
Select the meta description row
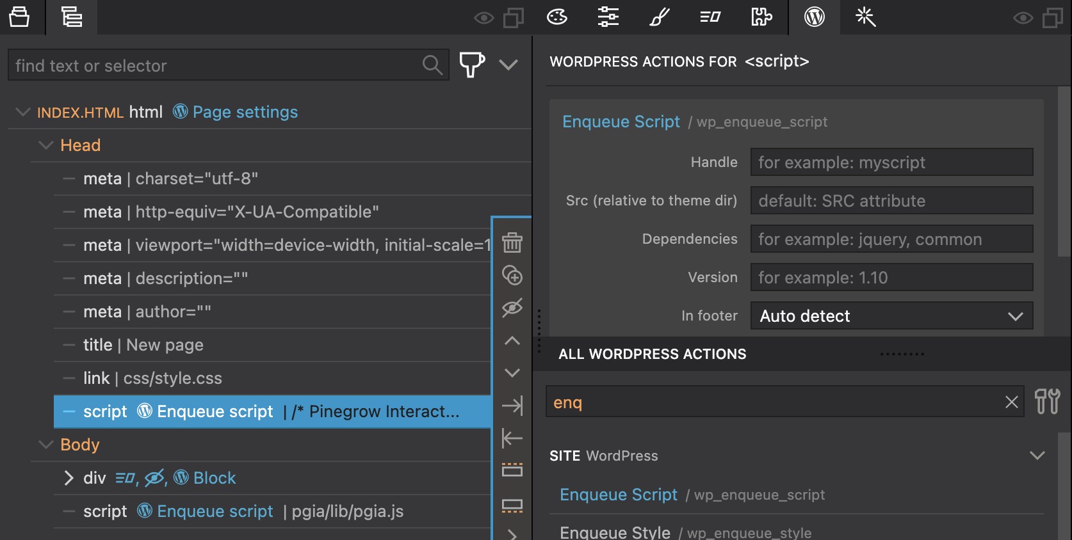point(272,278)
